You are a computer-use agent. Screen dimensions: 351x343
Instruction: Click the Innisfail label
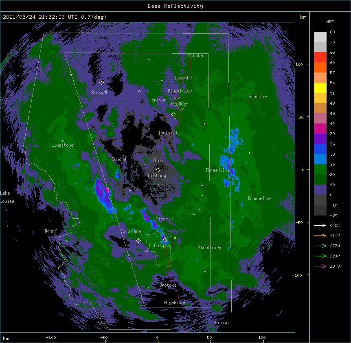pyautogui.click(x=169, y=133)
